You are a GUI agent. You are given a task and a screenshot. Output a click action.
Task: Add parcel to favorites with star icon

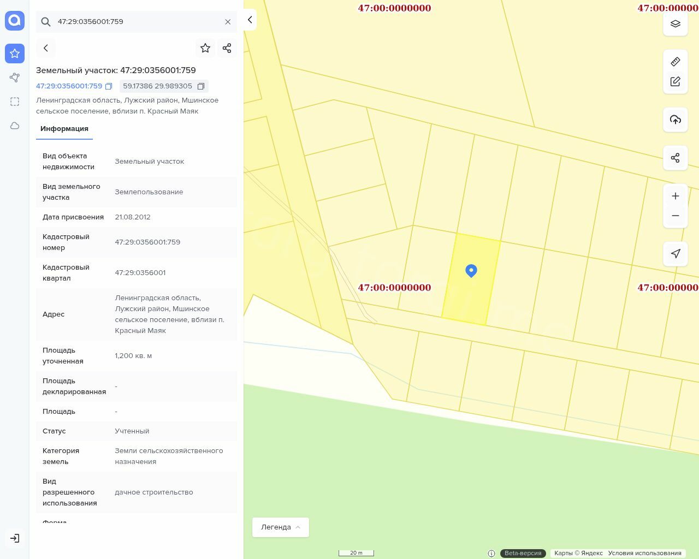[205, 48]
